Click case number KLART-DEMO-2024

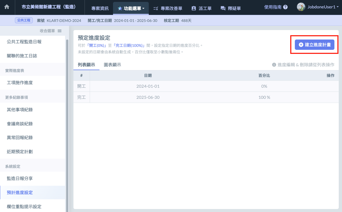pos(64,21)
